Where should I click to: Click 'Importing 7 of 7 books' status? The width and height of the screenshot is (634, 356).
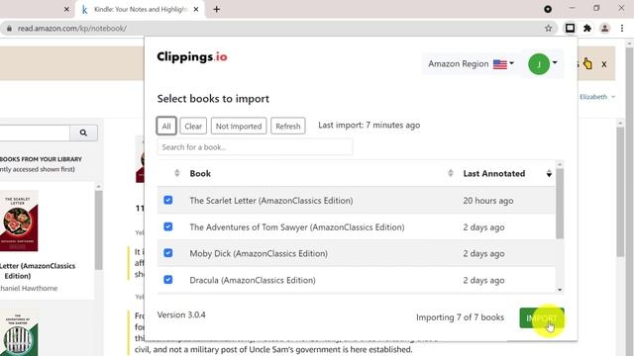pyautogui.click(x=460, y=317)
